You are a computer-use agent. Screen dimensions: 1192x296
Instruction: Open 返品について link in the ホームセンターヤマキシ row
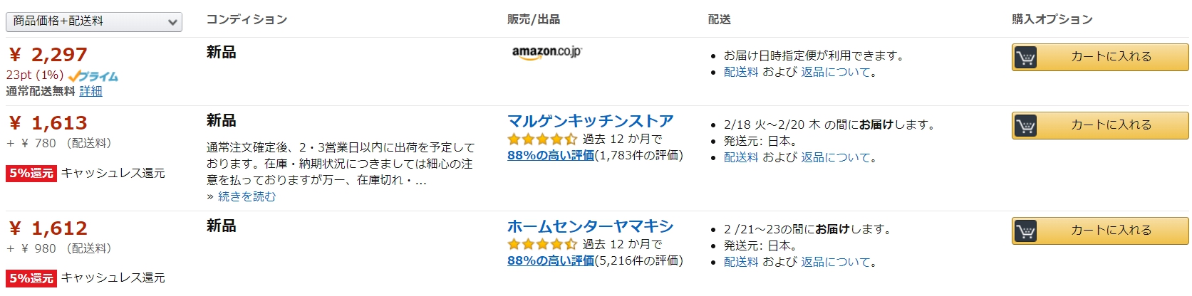836,262
